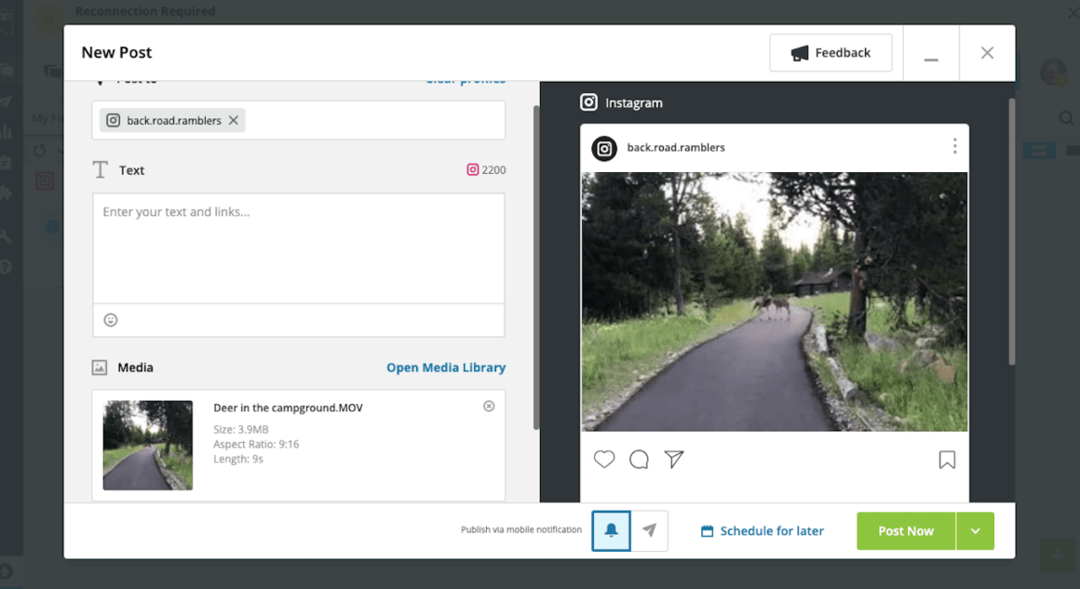Click the heart like icon in preview

point(604,459)
